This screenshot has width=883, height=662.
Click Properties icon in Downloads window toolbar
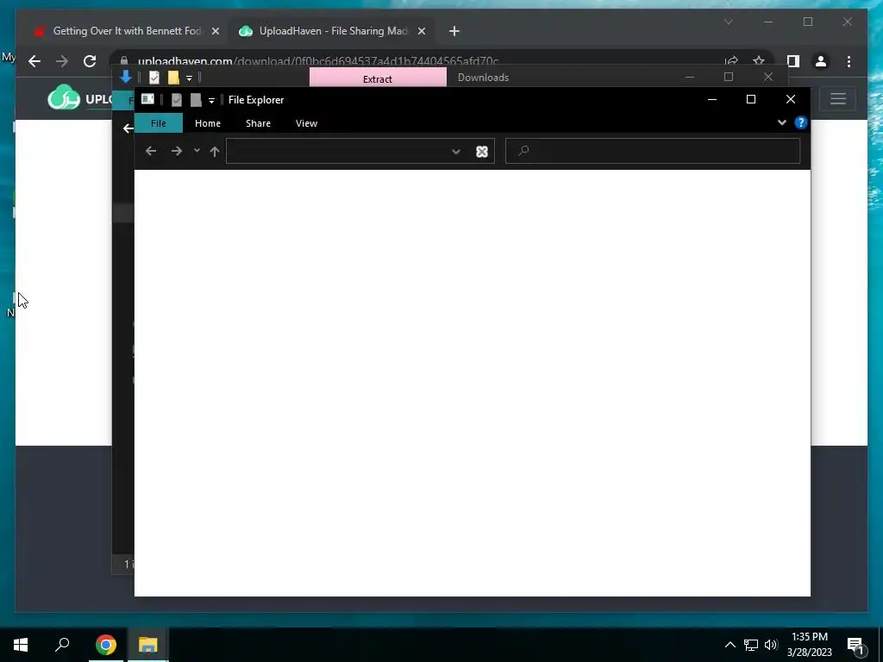(154, 78)
